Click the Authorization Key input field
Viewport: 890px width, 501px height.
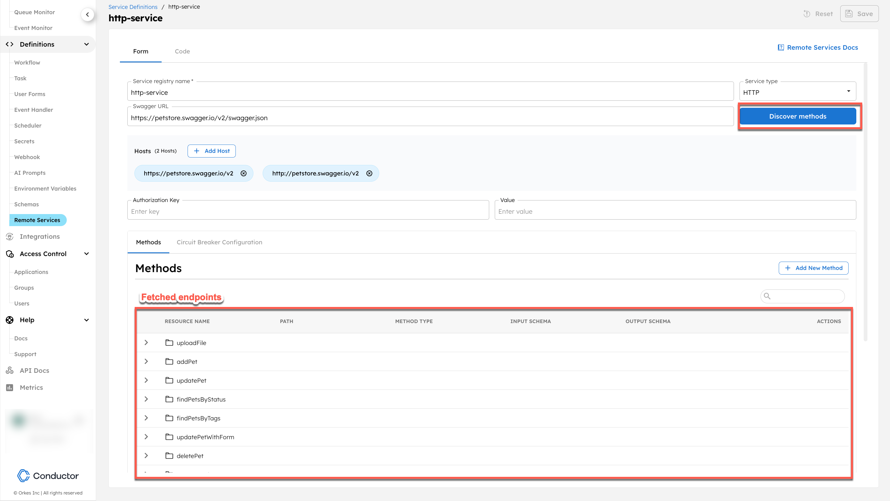(x=307, y=211)
